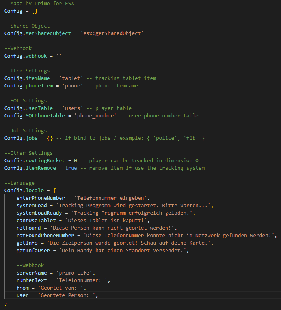Click the '--Other Settings' comment
The height and width of the screenshot is (310, 281).
tap(28, 153)
